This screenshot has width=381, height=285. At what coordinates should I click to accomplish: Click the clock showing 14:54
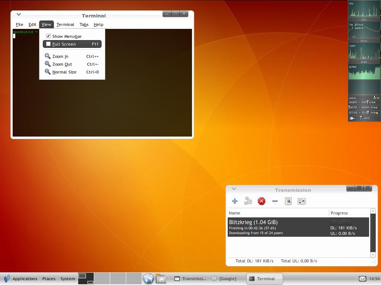pos(374,279)
